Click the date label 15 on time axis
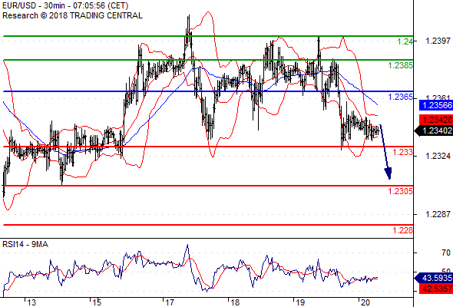Screen dimensions: 453x307 (x=97, y=302)
